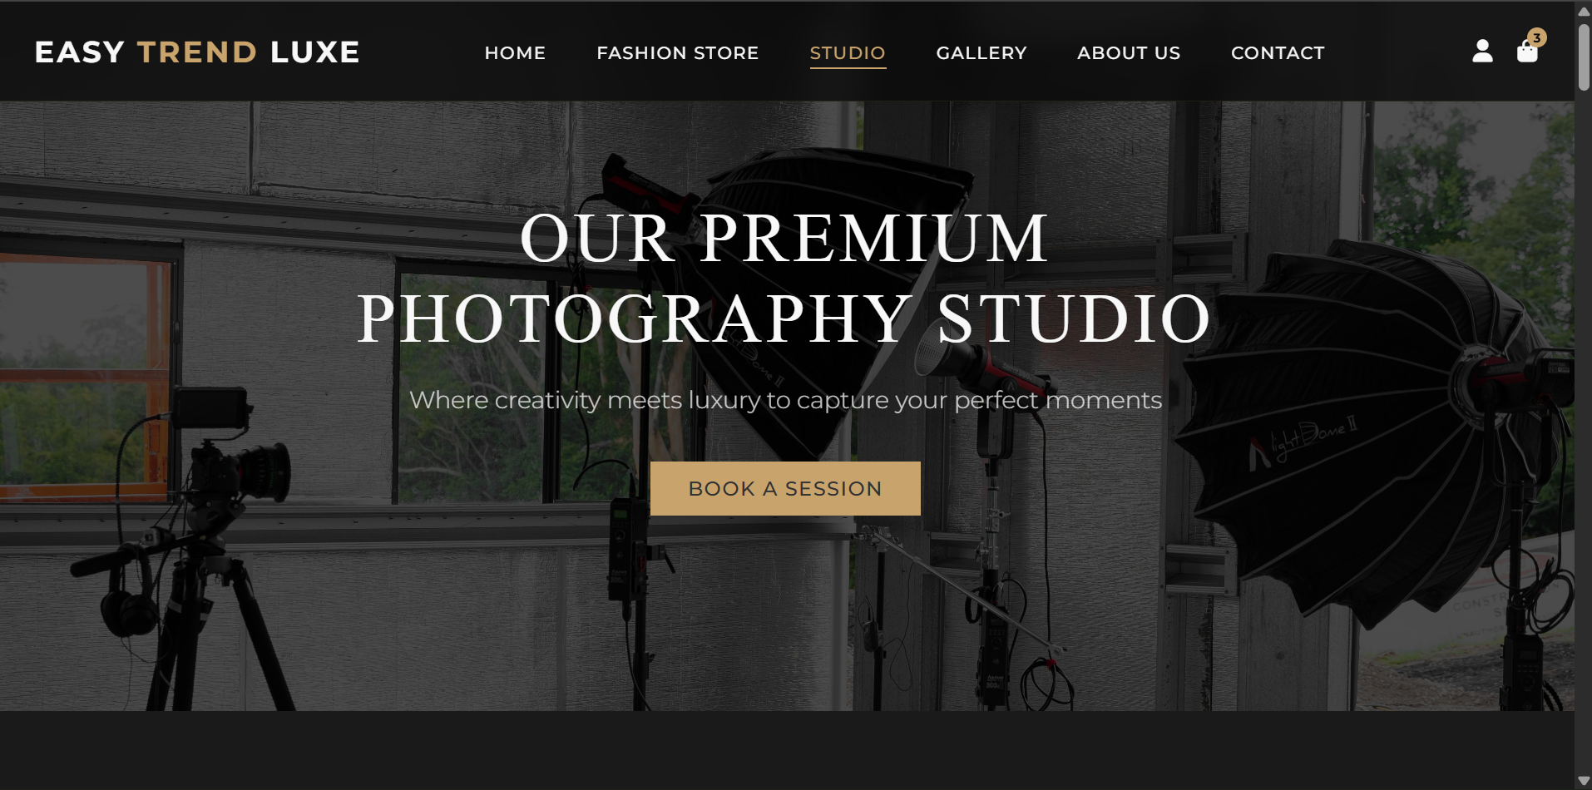Click the vertical scrollbar thumb

(x=1584, y=57)
